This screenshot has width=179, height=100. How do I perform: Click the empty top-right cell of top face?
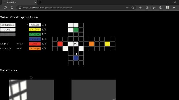pos(81,25)
